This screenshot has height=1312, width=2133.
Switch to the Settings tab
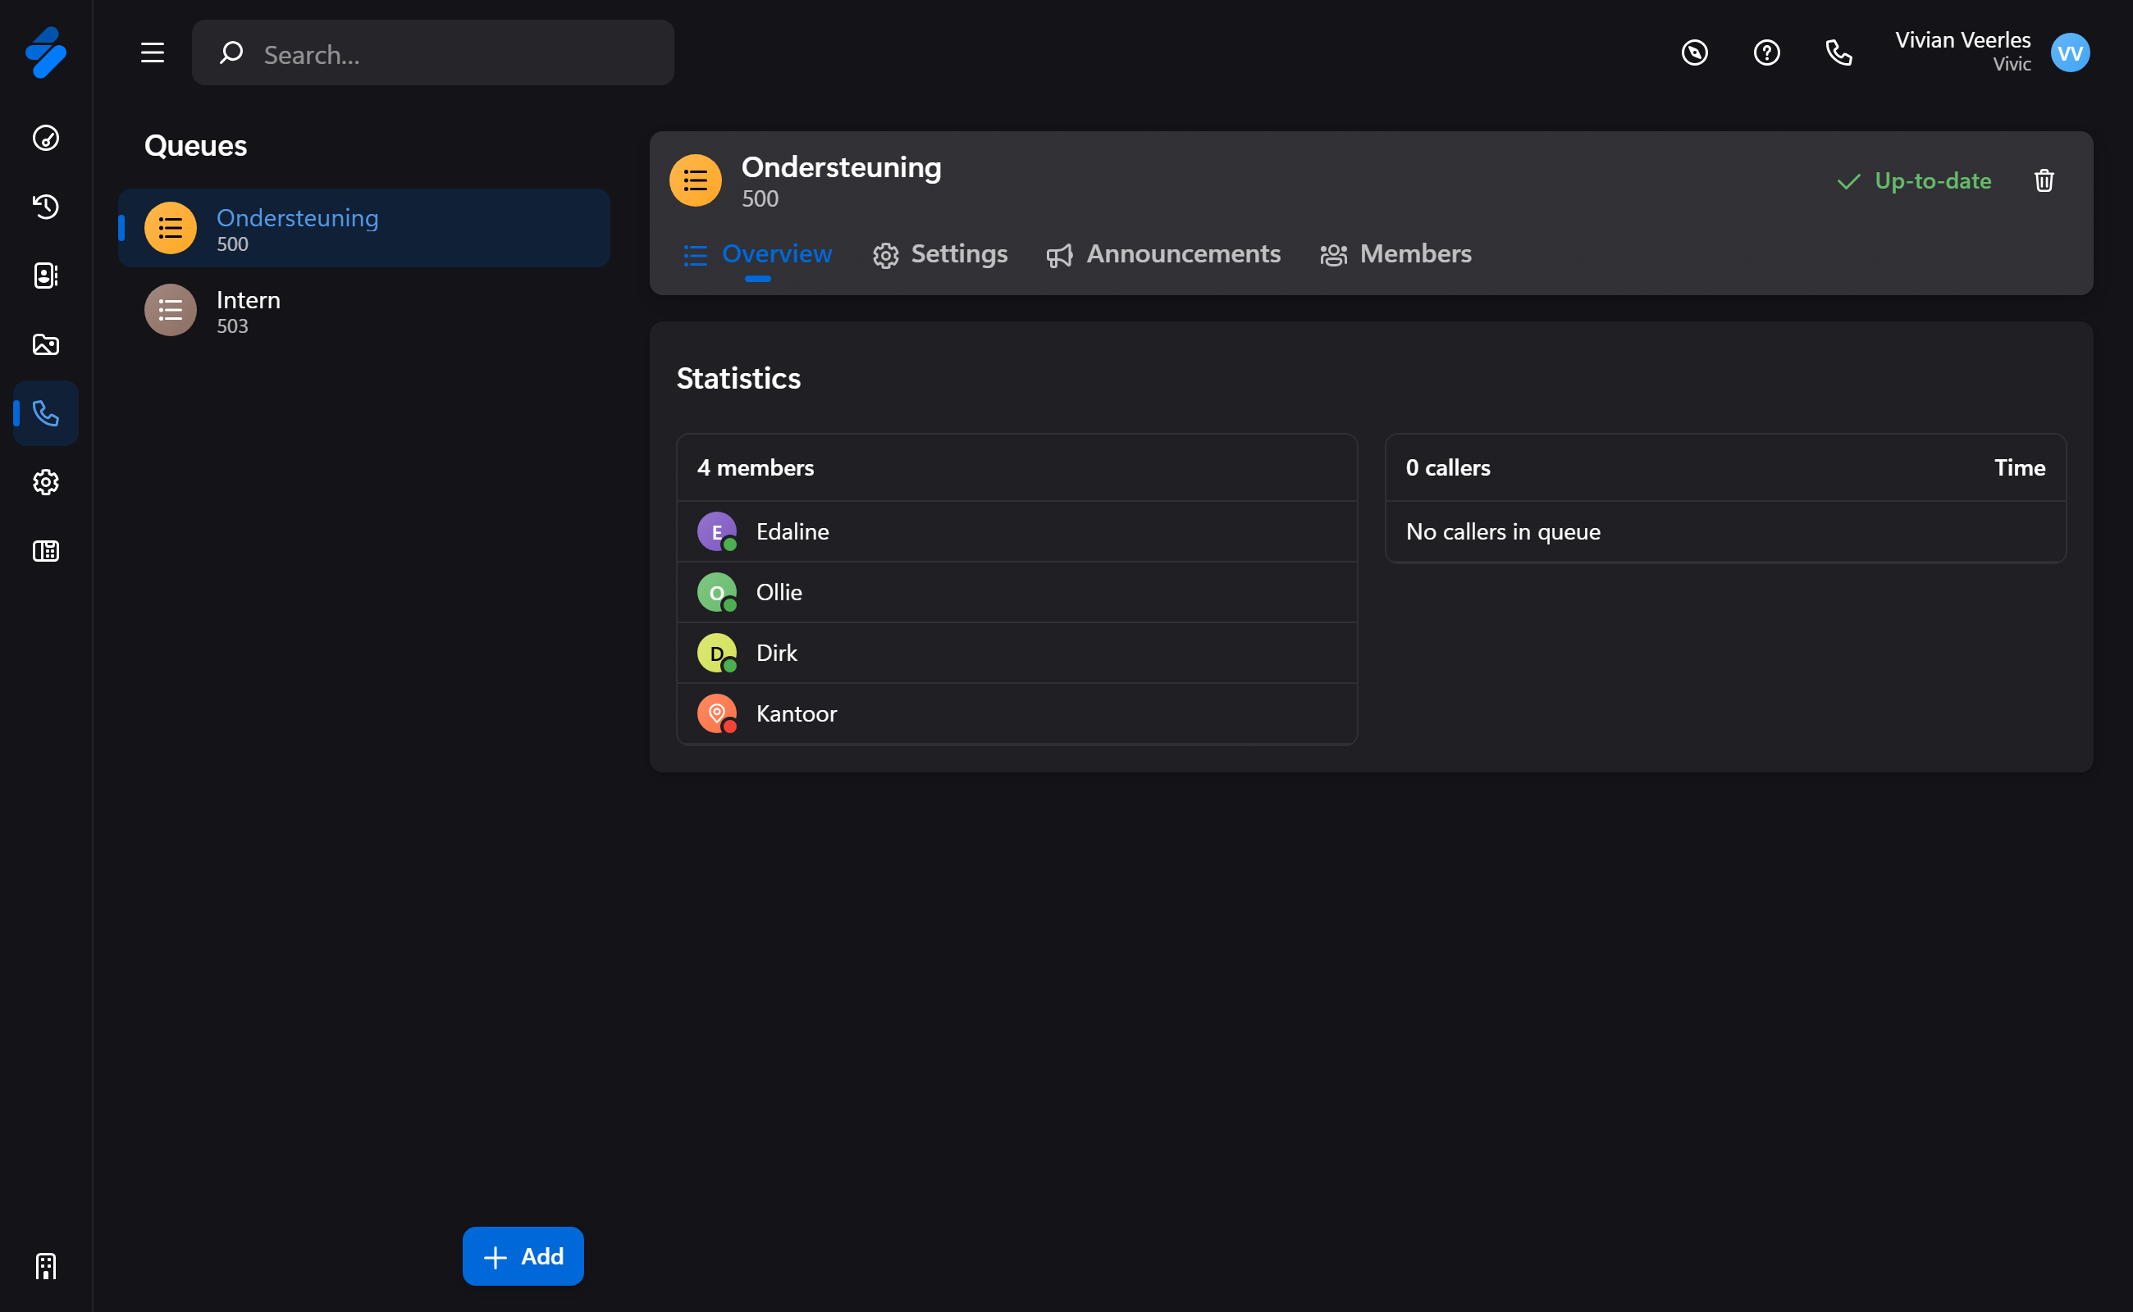pos(940,254)
